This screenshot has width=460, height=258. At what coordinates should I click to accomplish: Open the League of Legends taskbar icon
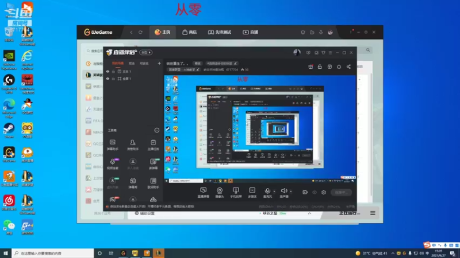click(x=159, y=253)
